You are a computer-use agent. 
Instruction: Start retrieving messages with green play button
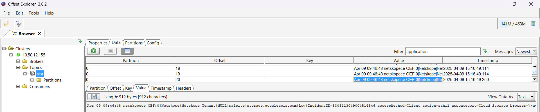[93, 51]
